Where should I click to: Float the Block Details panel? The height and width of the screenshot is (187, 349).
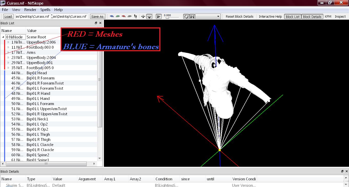(x=342, y=171)
